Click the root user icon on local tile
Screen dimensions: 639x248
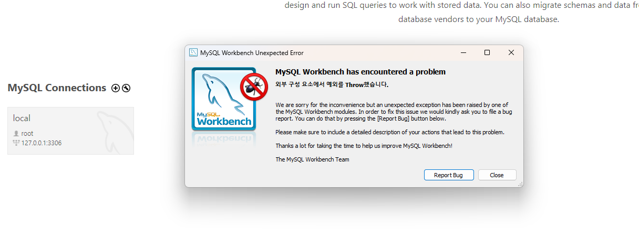[x=16, y=134]
